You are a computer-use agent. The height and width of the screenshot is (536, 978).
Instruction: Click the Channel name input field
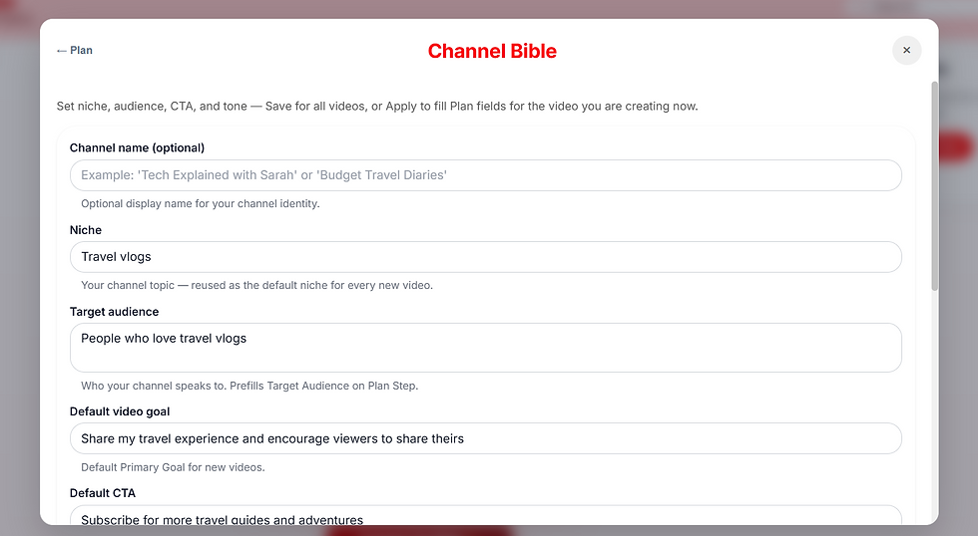[x=485, y=175]
